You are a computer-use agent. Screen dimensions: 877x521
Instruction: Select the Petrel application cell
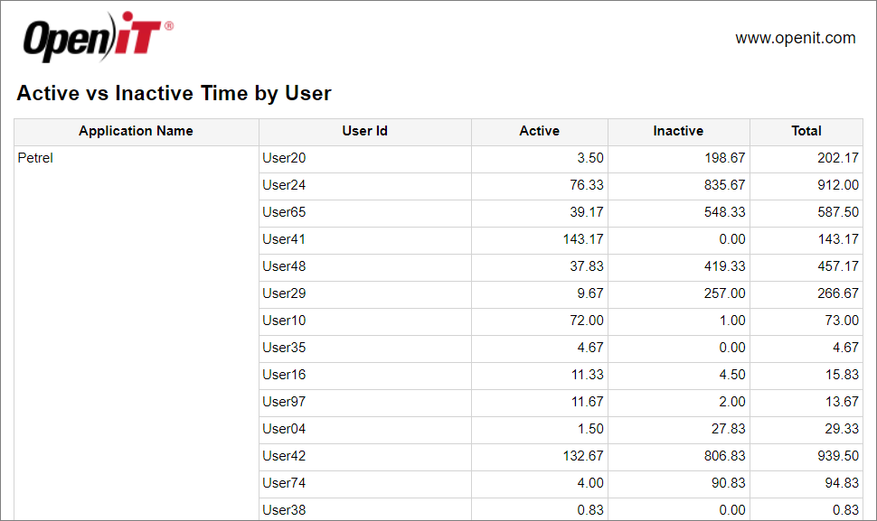click(x=35, y=157)
